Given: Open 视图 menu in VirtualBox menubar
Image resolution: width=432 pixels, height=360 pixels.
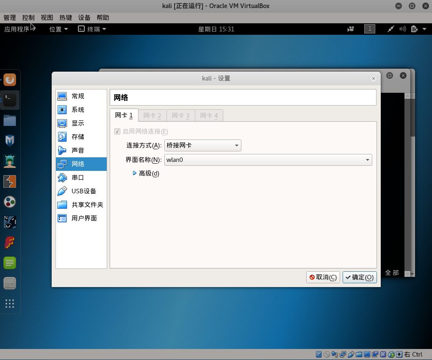Looking at the screenshot, I should point(47,18).
